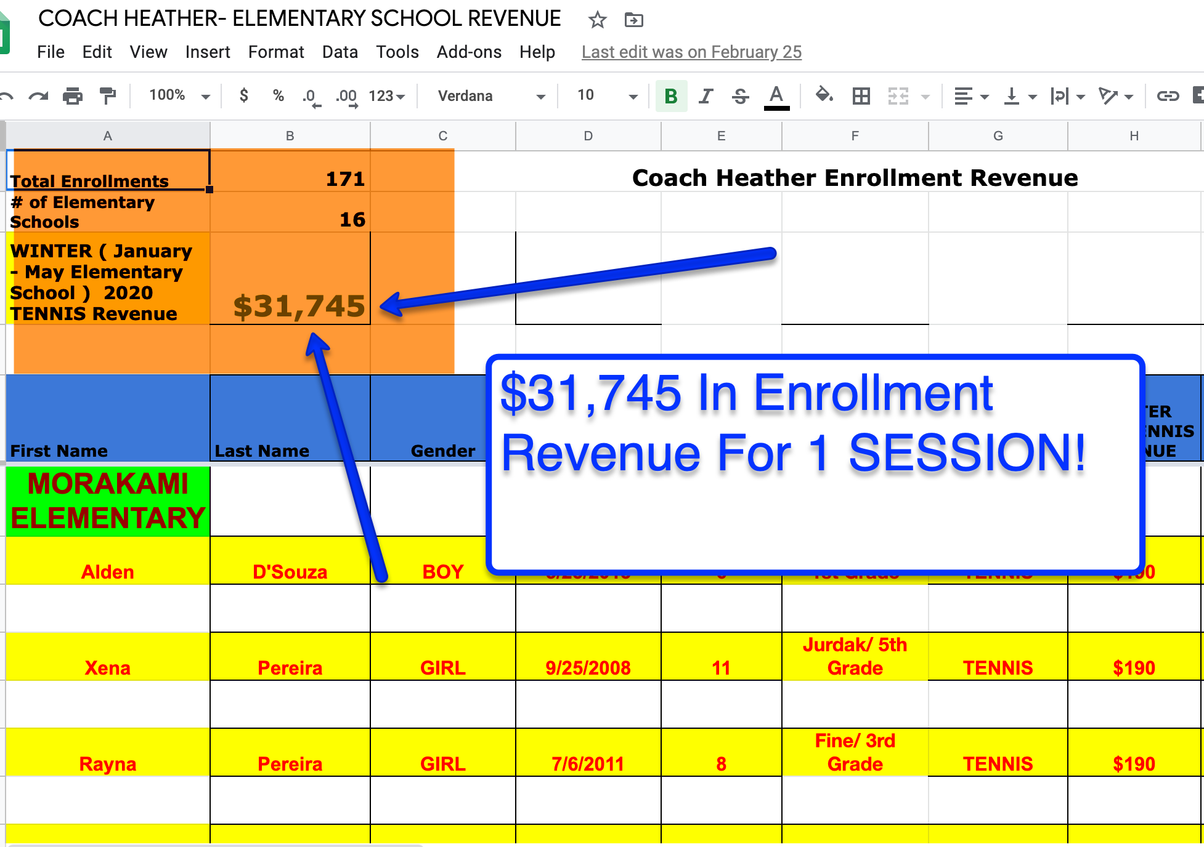The image size is (1204, 847).
Task: Toggle bold formatting
Action: coord(671,96)
